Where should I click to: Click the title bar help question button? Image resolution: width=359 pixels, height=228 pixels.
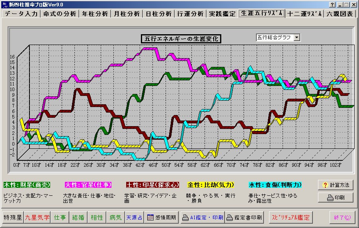coord(332,5)
